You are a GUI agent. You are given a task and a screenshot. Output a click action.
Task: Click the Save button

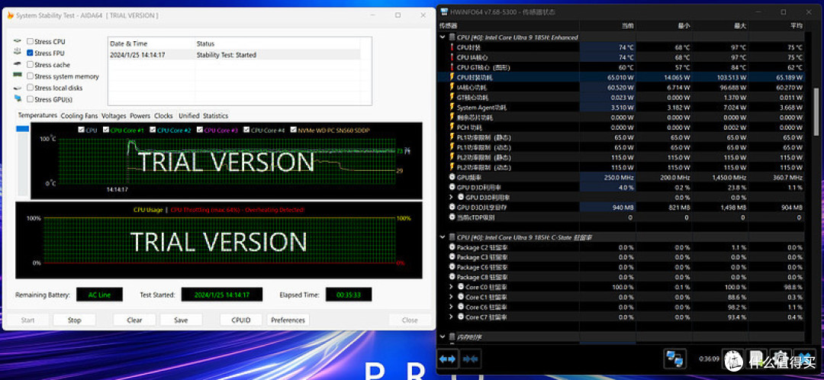pyautogui.click(x=181, y=320)
